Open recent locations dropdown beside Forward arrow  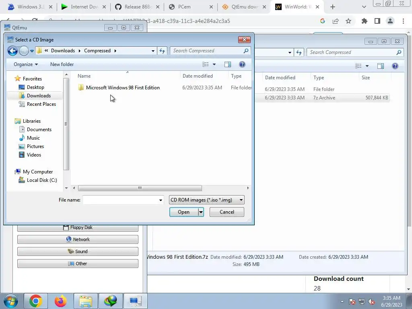pyautogui.click(x=32, y=51)
